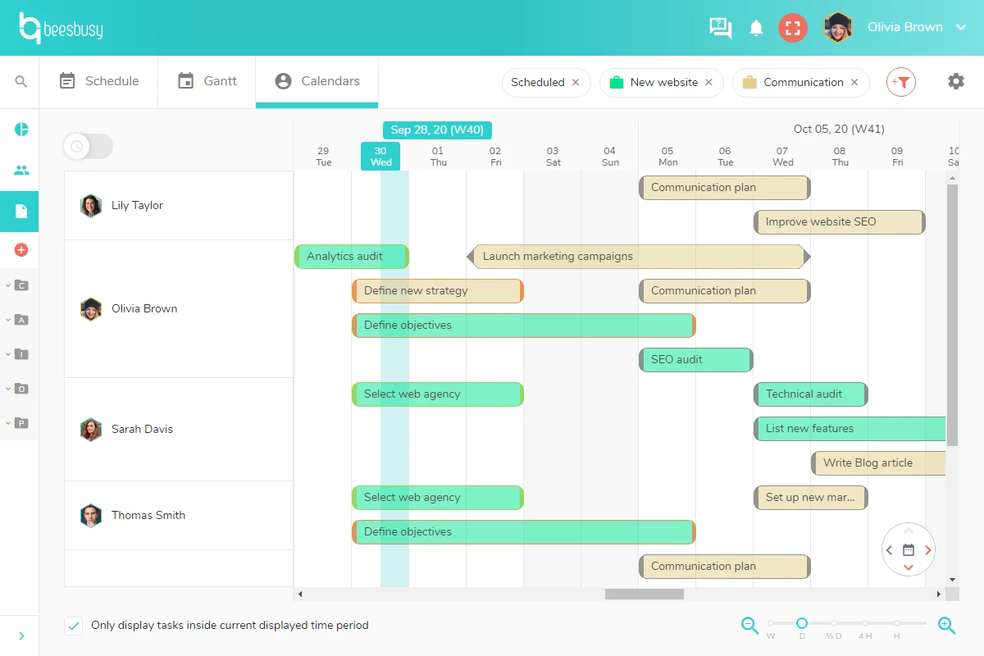Click the red plus add icon

point(21,249)
